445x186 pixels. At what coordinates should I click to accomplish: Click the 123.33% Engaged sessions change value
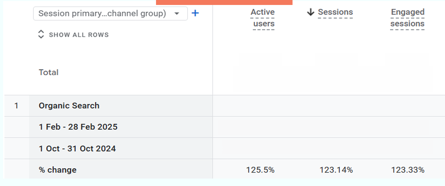pos(407,170)
